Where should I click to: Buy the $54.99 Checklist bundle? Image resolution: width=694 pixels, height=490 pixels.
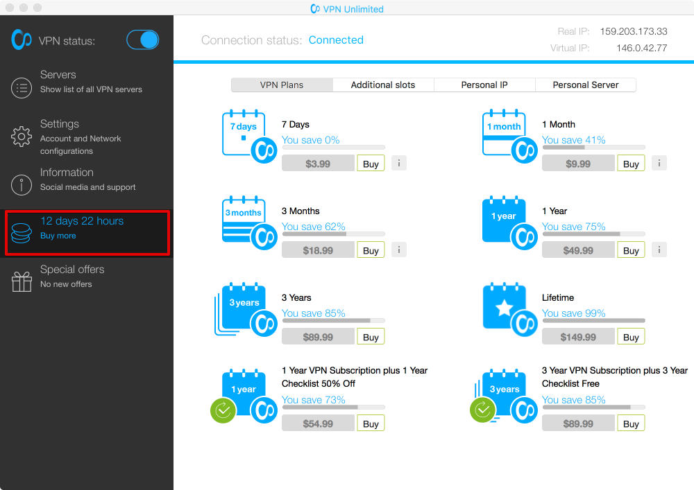pos(371,423)
